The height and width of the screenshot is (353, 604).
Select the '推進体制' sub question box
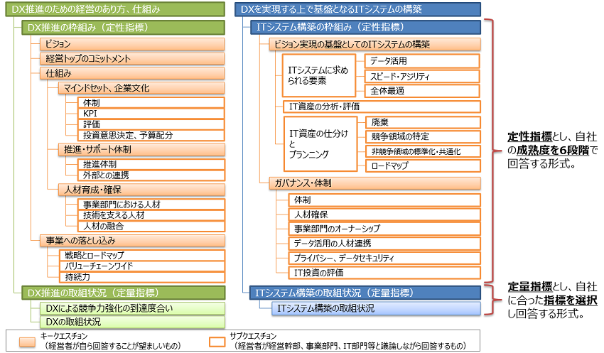coord(151,164)
